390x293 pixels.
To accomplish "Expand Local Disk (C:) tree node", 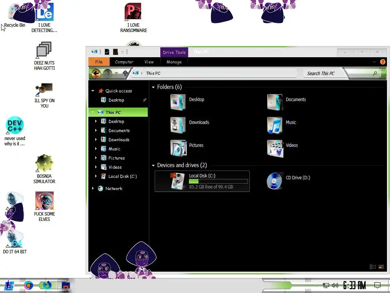I will [96, 176].
